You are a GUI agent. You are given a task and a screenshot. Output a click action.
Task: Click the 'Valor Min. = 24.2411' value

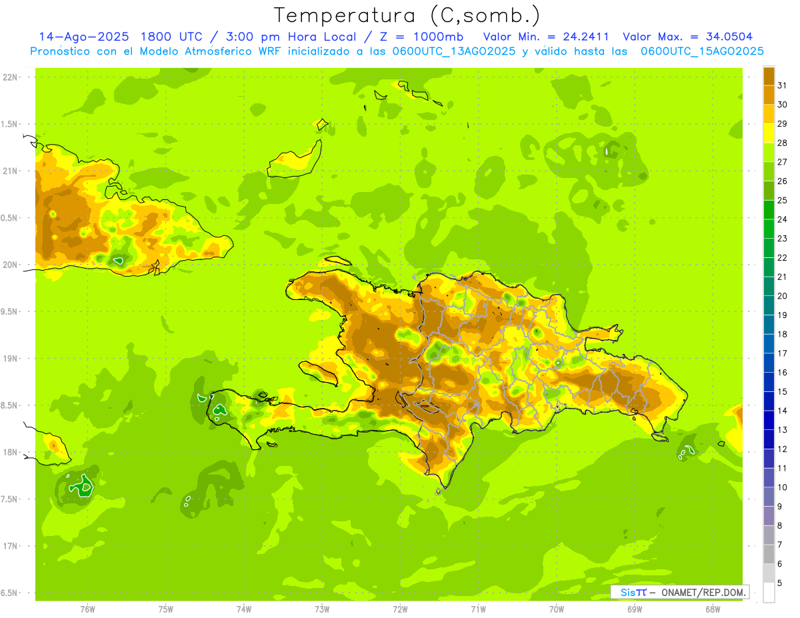click(546, 37)
